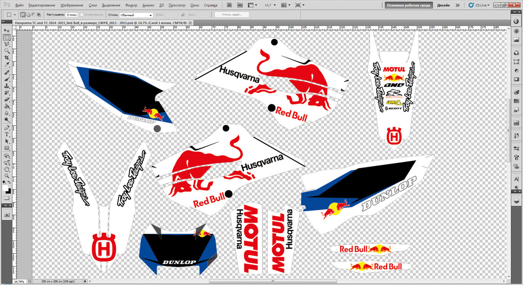Open the Стиль dropdown showing Обычный
The image size is (523, 285).
(136, 15)
